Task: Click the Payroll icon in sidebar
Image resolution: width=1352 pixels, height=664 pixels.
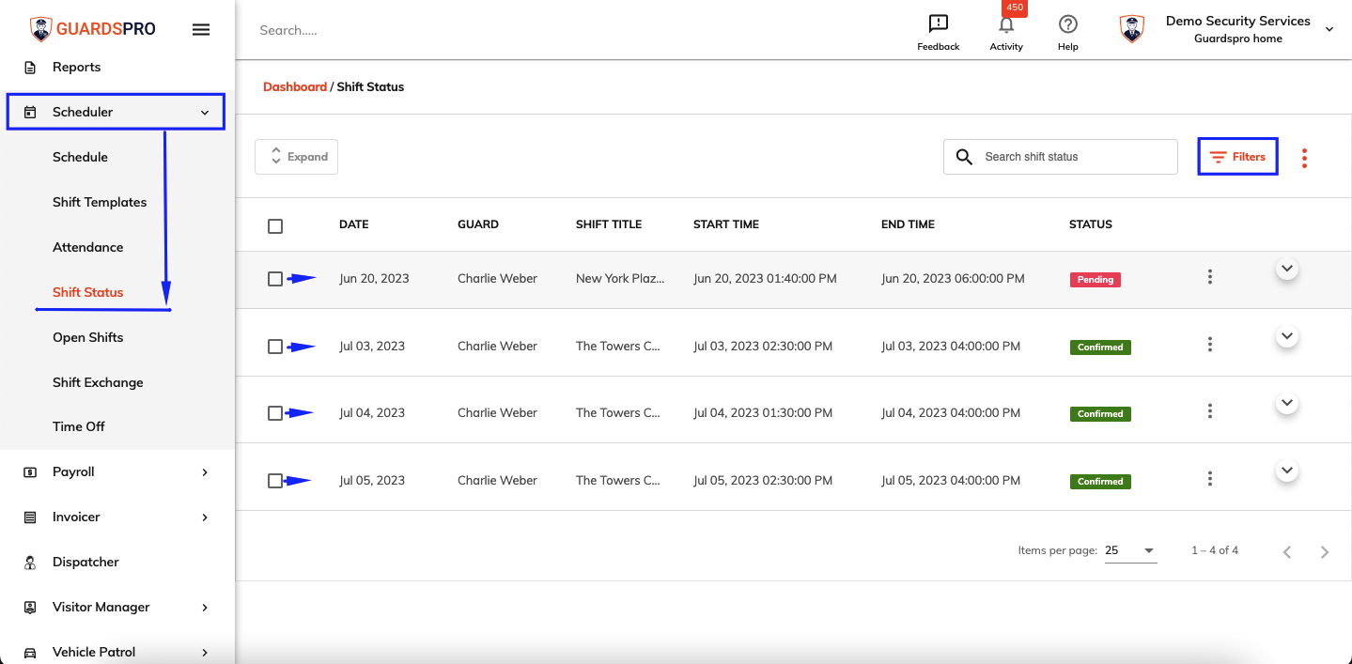Action: 30,472
